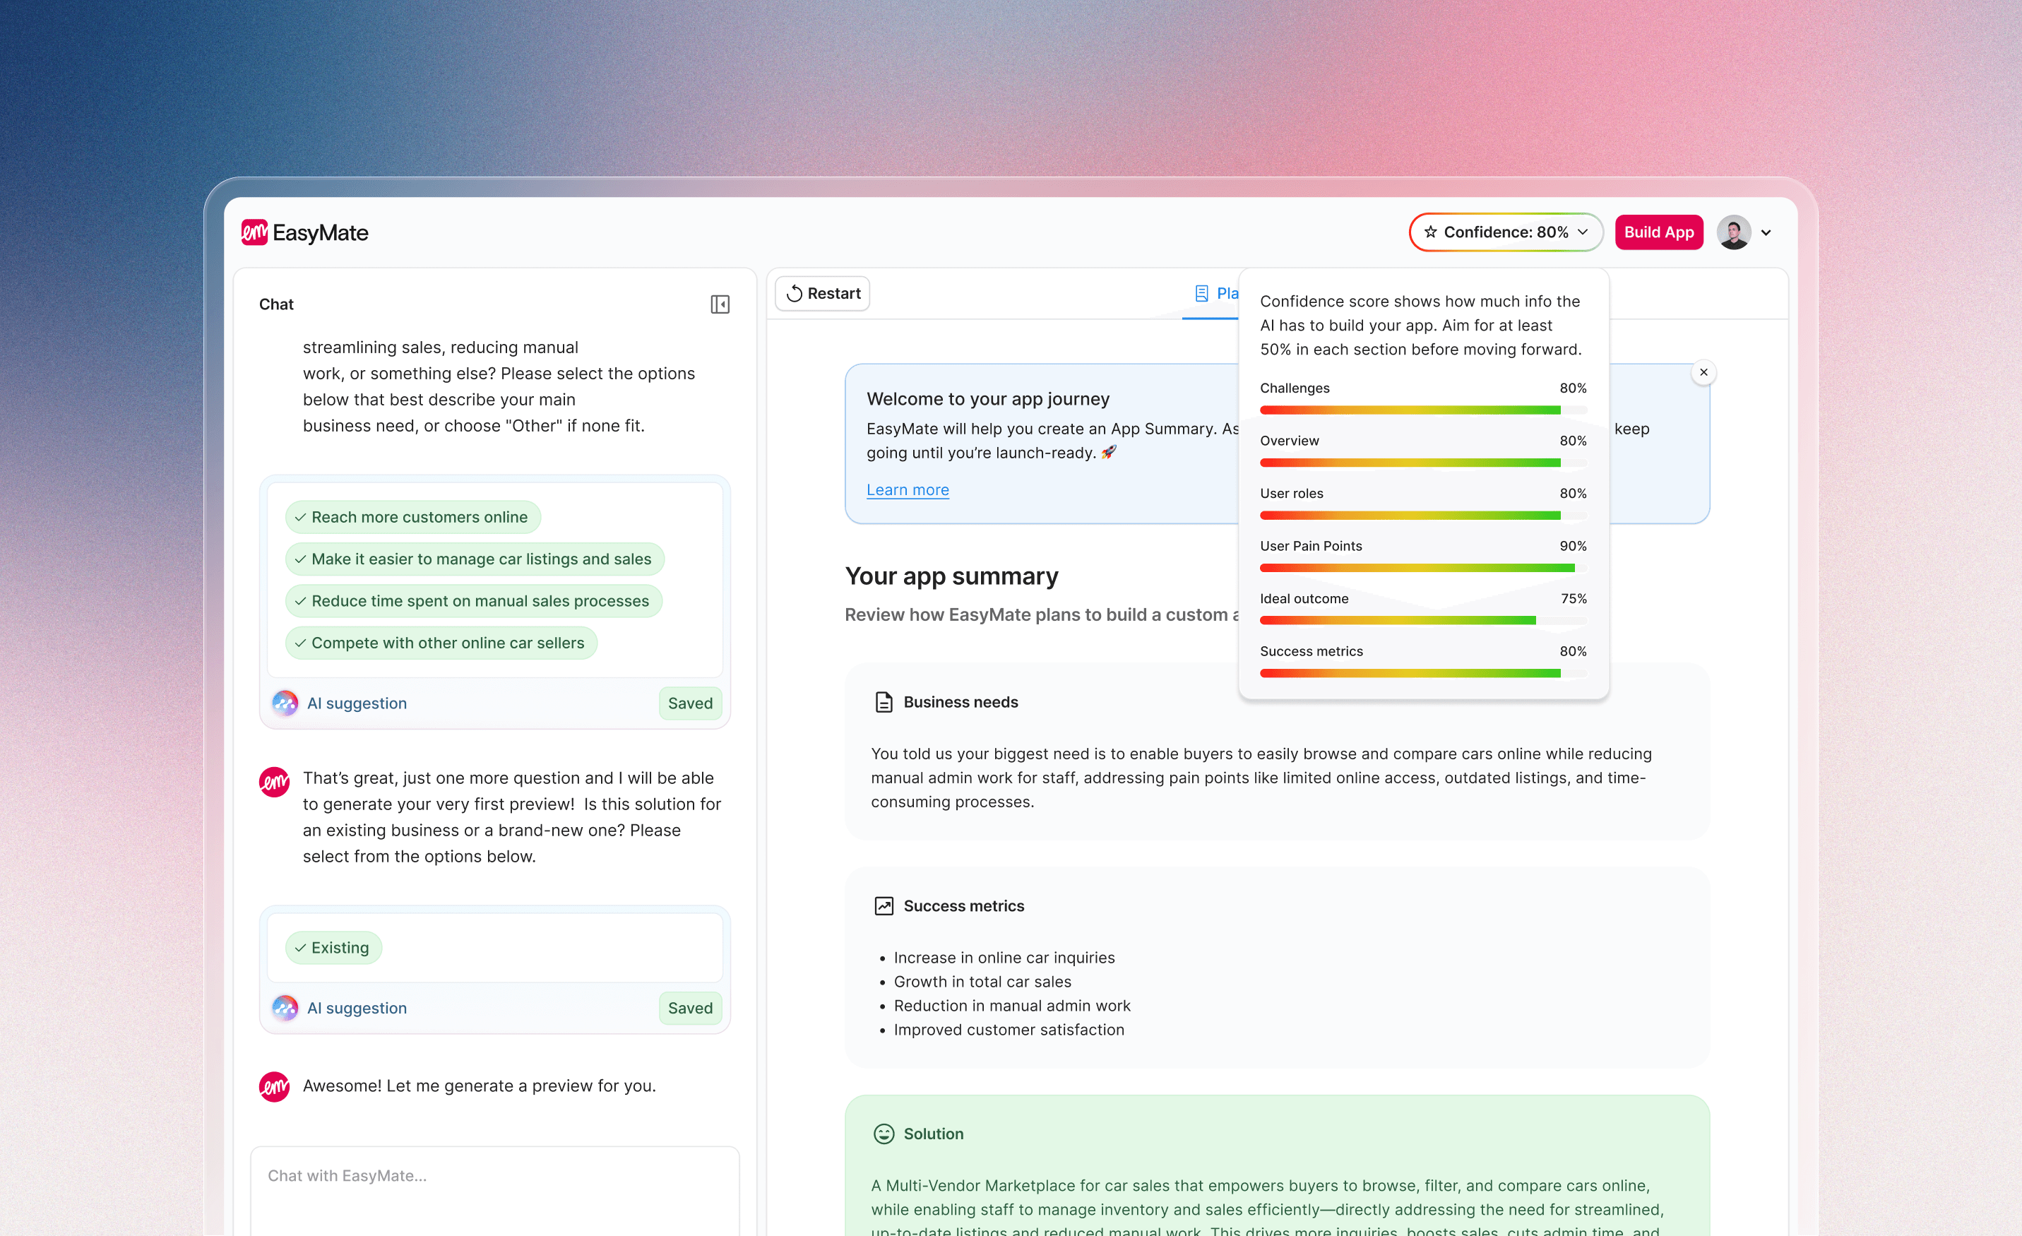Viewport: 2022px width, 1236px height.
Task: Click the first AI suggestion sparkle icon
Action: click(285, 703)
